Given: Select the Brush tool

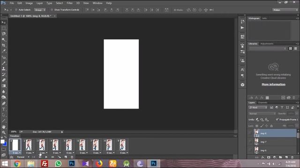Looking at the screenshot, I should 4,63.
